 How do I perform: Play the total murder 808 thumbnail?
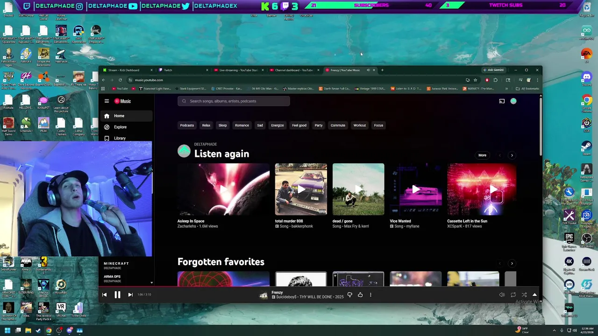301,189
